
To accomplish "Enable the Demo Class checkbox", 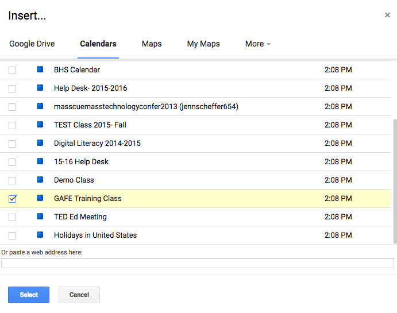I will (x=13, y=180).
